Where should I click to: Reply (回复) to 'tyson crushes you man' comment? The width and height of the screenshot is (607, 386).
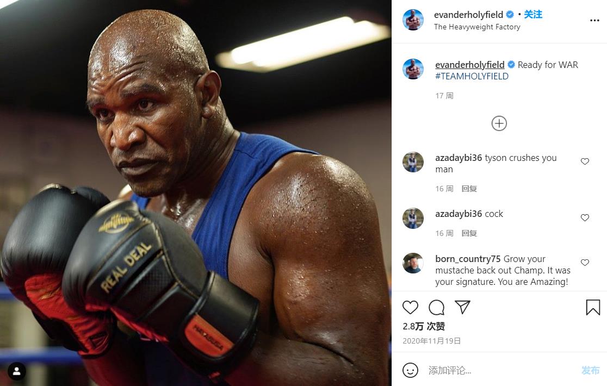[x=469, y=189]
